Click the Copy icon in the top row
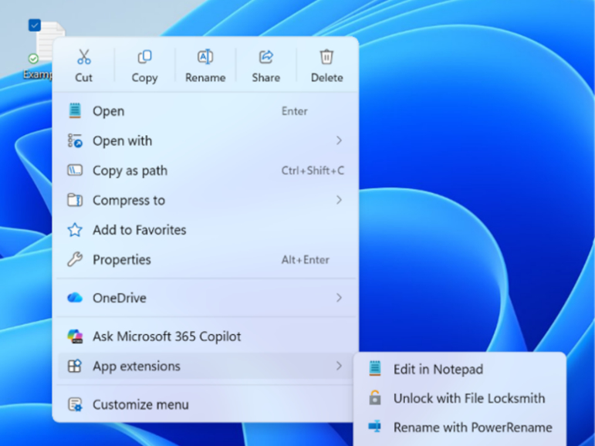 click(x=144, y=57)
